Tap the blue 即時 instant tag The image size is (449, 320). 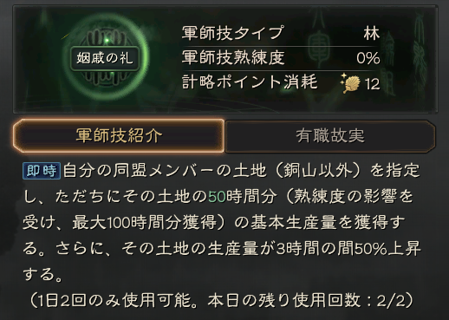[42, 171]
